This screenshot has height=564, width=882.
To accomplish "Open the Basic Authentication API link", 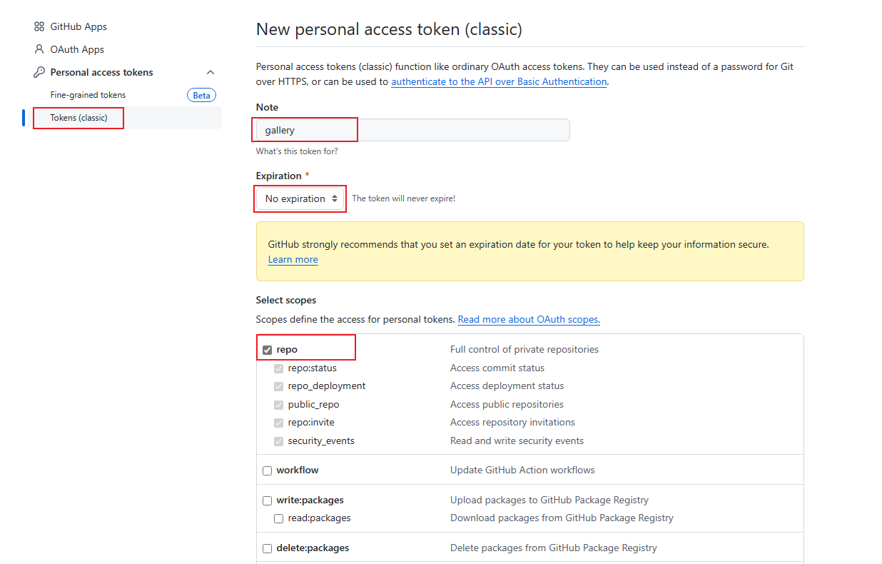I will (x=499, y=81).
